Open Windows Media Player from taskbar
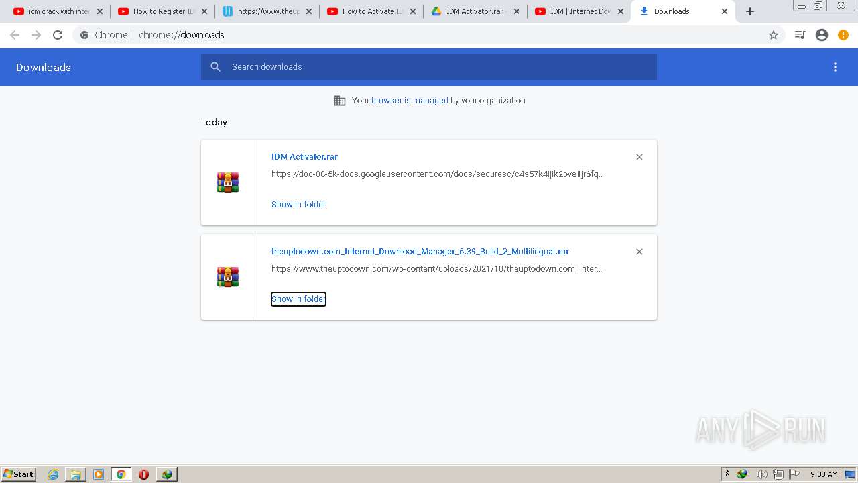The height and width of the screenshot is (483, 858). pos(99,474)
